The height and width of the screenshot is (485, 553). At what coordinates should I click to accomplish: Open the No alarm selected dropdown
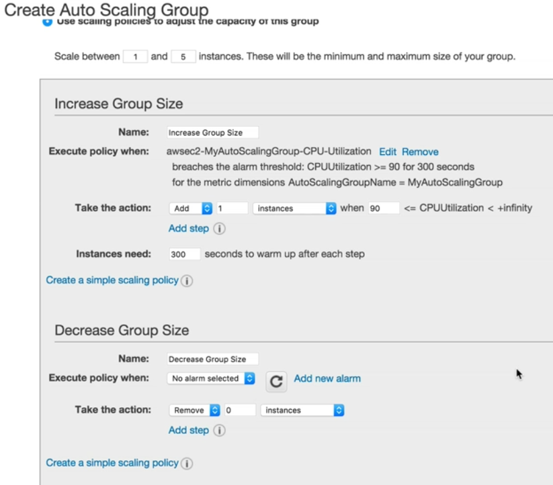point(211,378)
